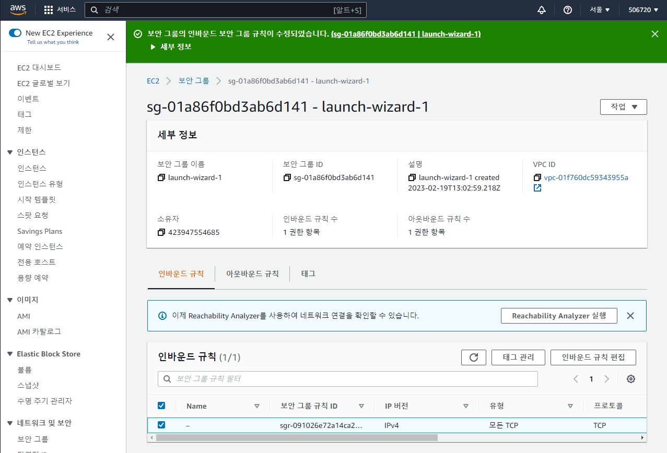Click Tell us what you think link
The height and width of the screenshot is (453, 667).
point(53,42)
